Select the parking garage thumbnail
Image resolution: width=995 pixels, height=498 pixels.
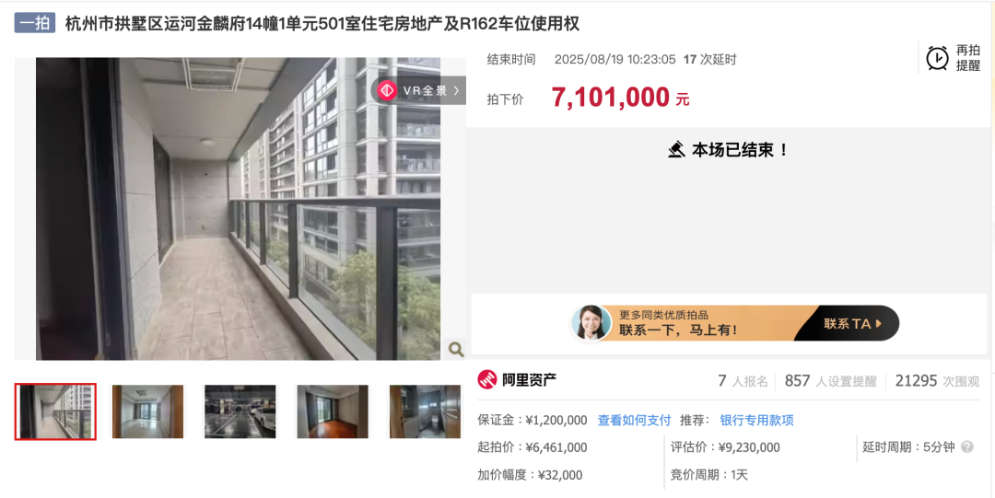coord(240,411)
